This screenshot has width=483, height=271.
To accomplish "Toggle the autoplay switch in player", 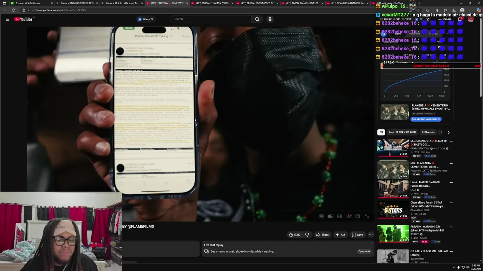I will [330, 216].
